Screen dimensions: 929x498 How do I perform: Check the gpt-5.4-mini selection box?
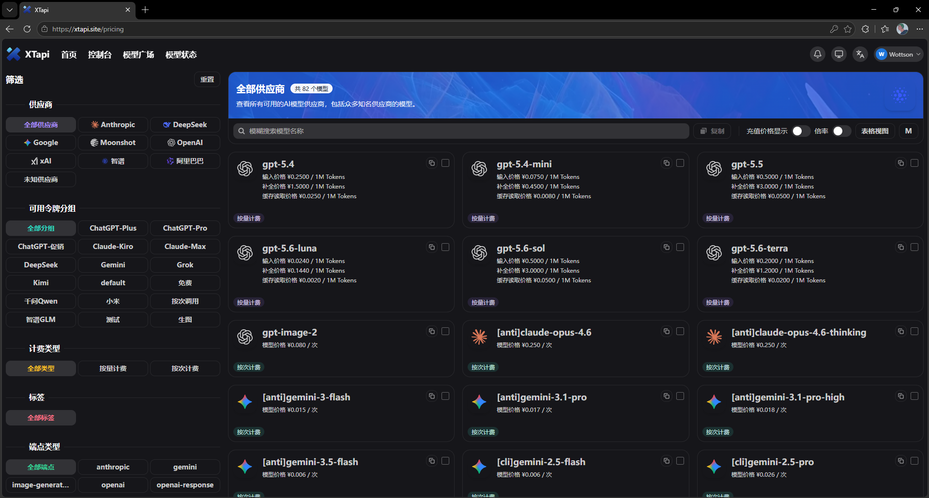tap(680, 163)
